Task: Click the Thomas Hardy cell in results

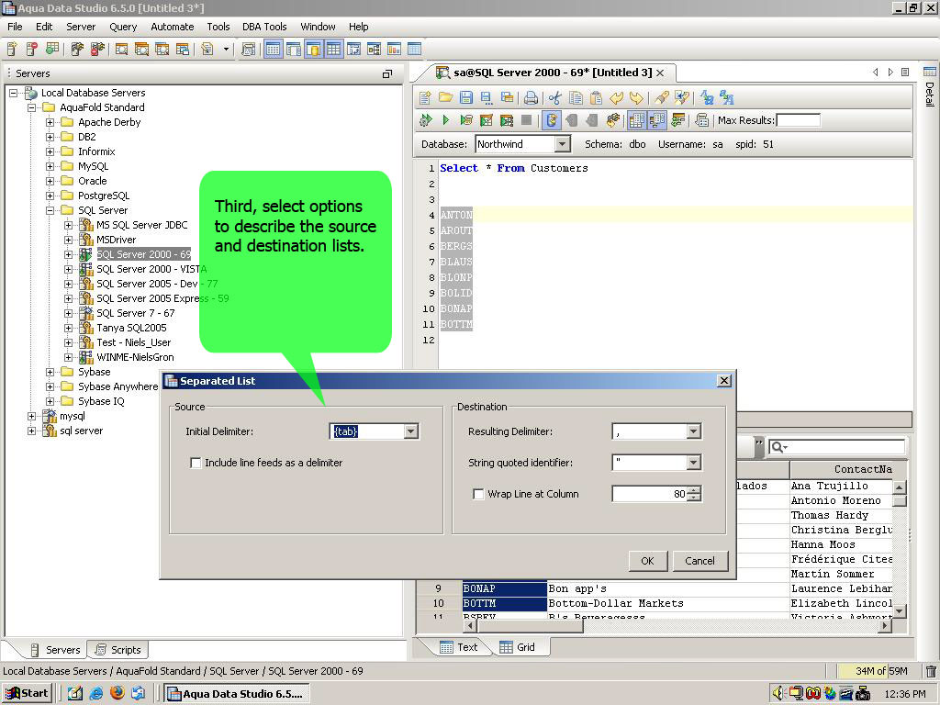Action: [x=842, y=516]
